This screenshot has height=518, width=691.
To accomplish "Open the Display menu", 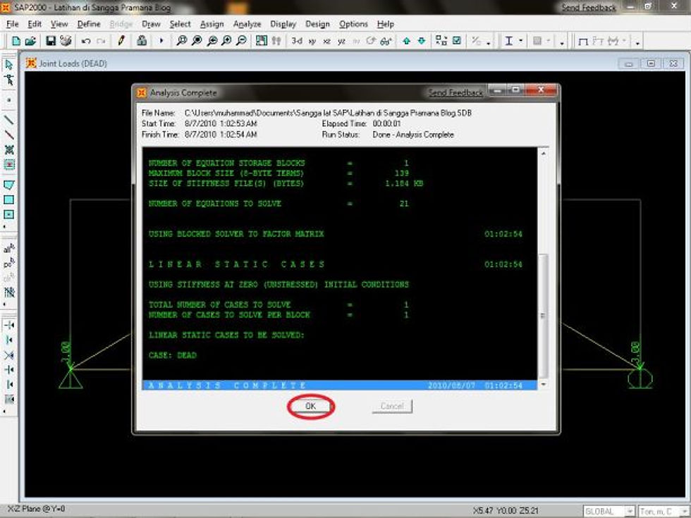I will tap(283, 24).
